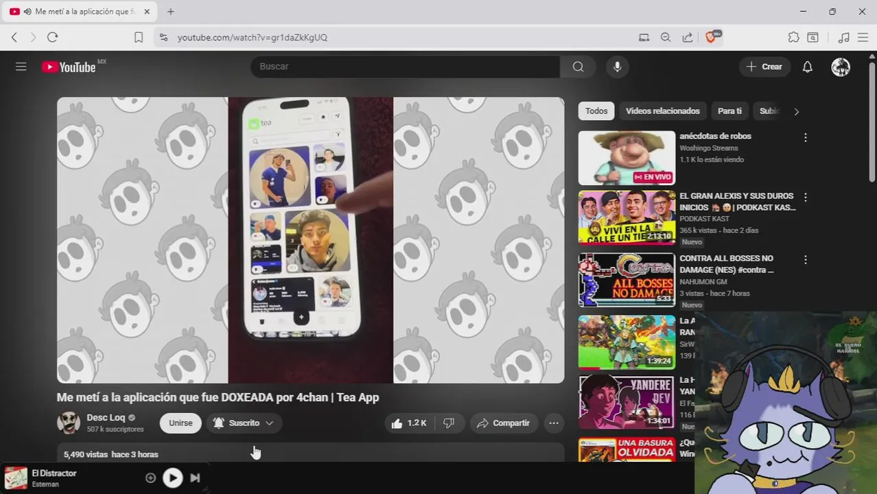Go back in browser history
This screenshot has width=877, height=494.
14,37
